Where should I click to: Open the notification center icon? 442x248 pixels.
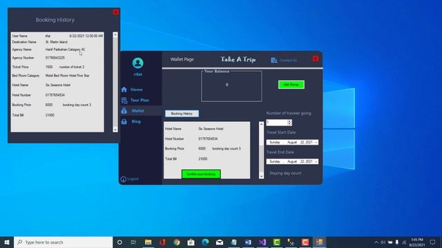pyautogui.click(x=433, y=242)
